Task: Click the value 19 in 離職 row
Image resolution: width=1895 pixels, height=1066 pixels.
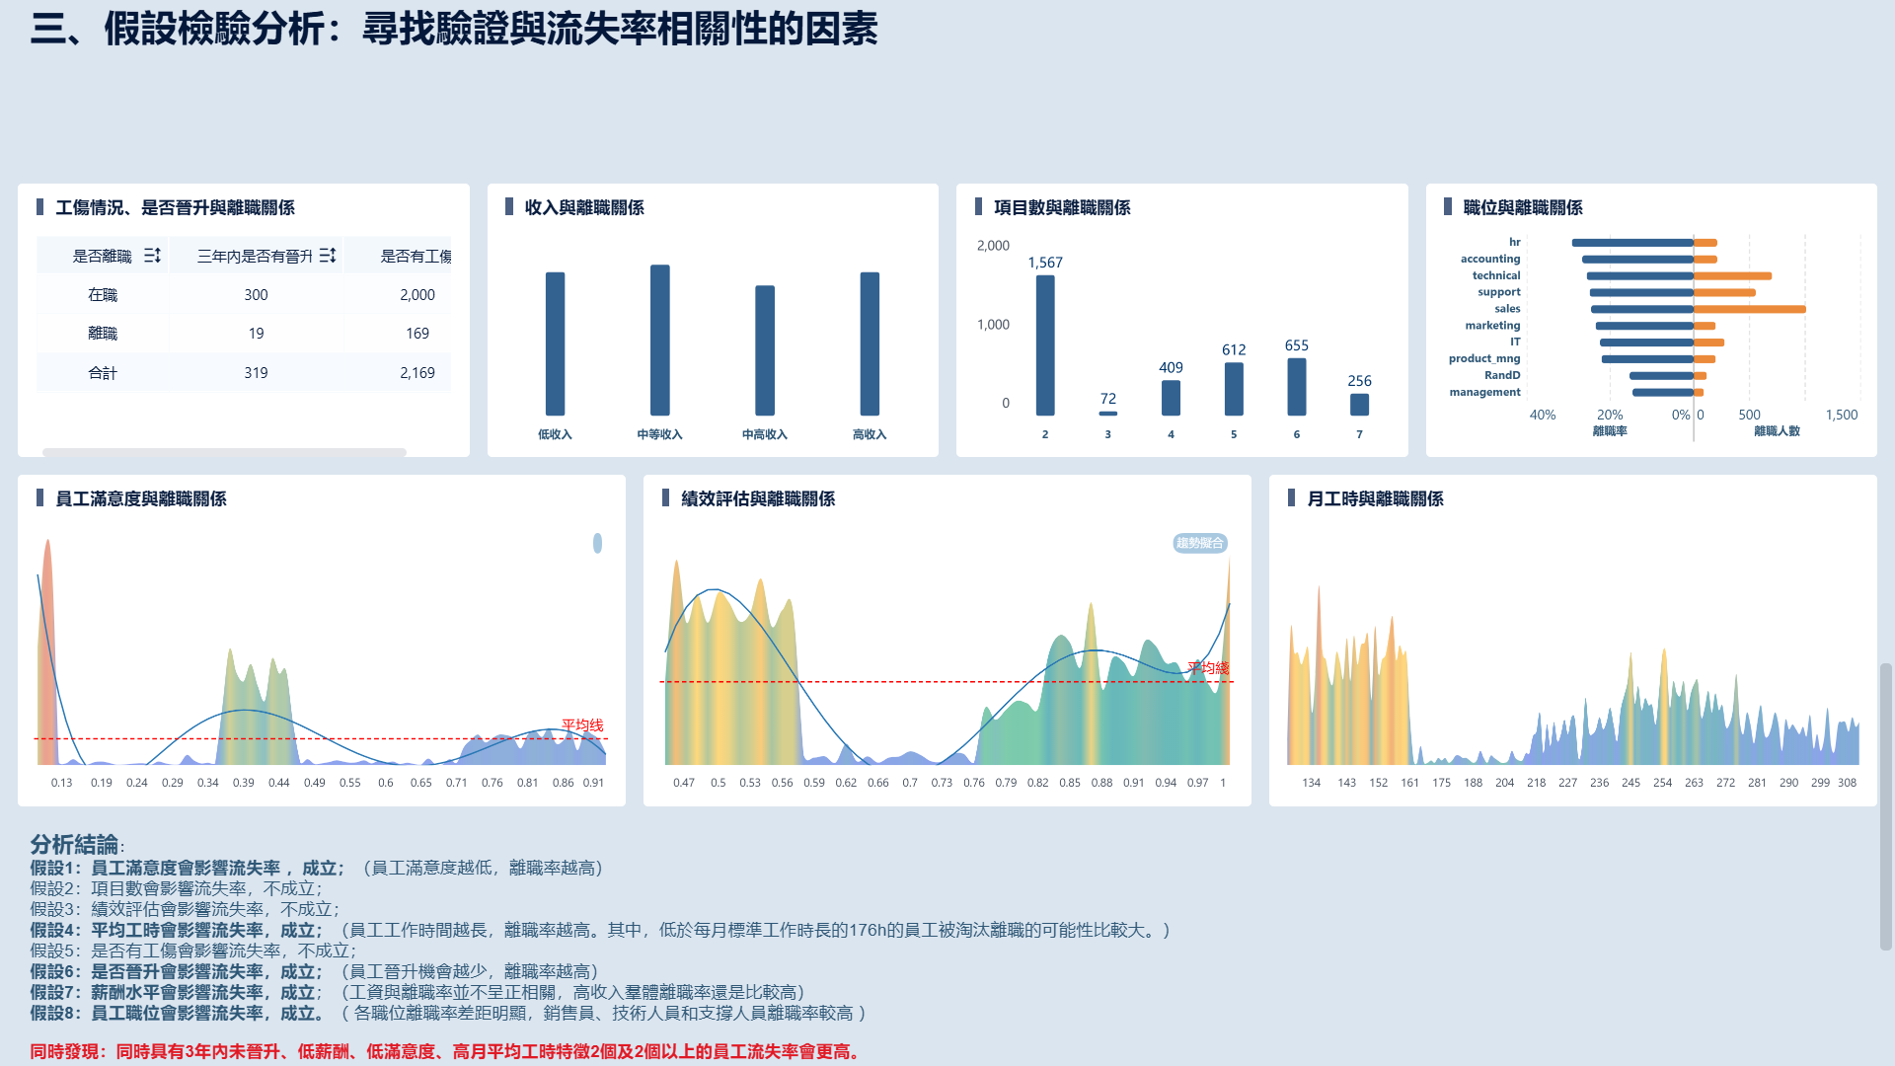Action: pyautogui.click(x=256, y=334)
